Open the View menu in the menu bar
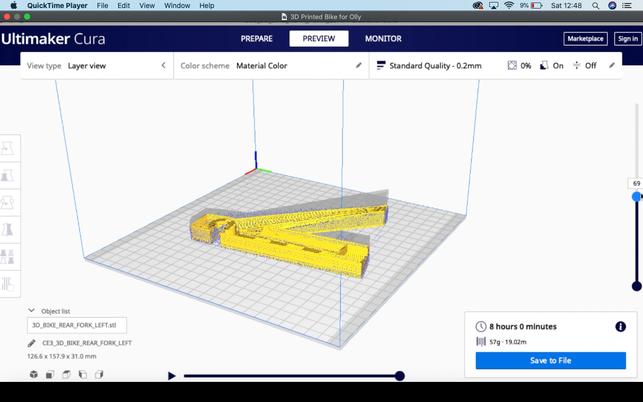 pyautogui.click(x=147, y=6)
